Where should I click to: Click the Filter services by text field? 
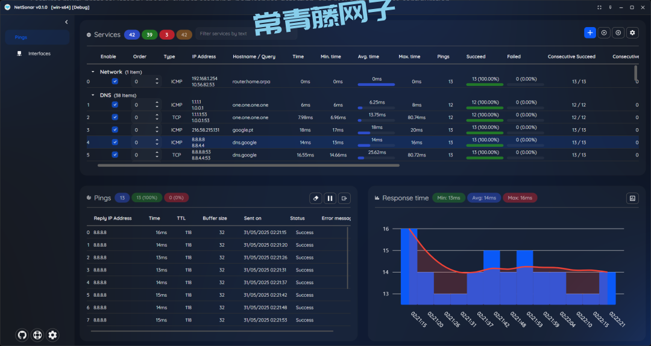pos(246,34)
